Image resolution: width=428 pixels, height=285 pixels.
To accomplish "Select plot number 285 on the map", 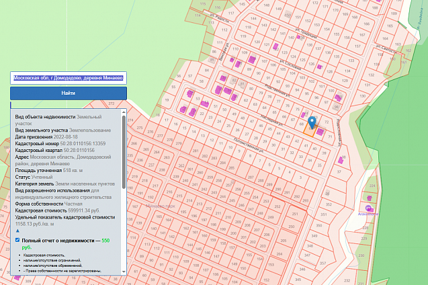I will (231, 168).
